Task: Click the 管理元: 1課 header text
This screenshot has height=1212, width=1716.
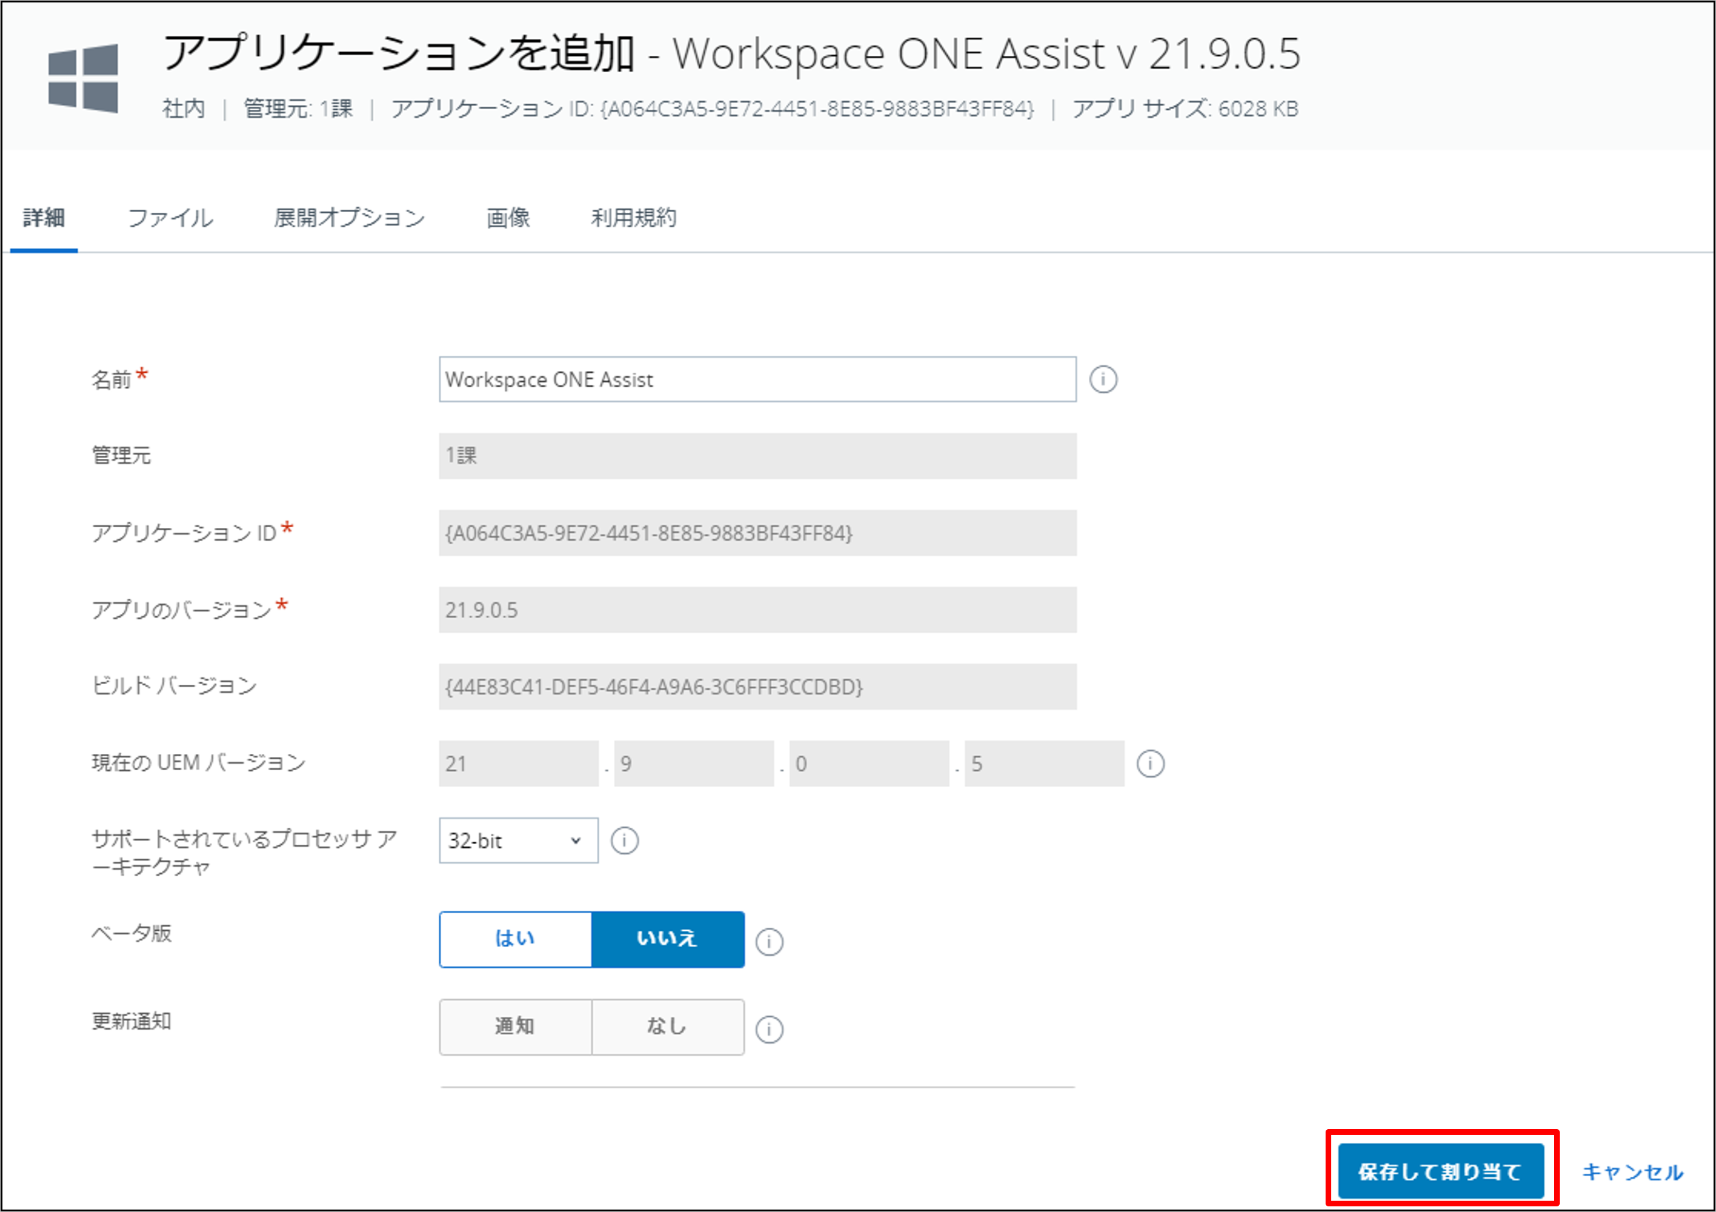Action: point(298,109)
